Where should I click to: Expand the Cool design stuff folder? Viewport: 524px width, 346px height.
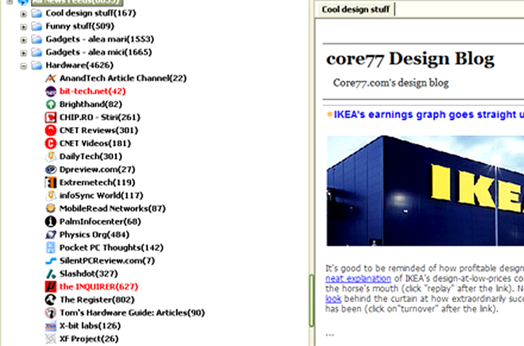click(23, 13)
